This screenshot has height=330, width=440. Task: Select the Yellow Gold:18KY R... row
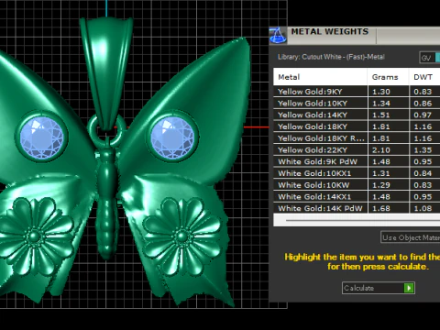tap(357, 138)
